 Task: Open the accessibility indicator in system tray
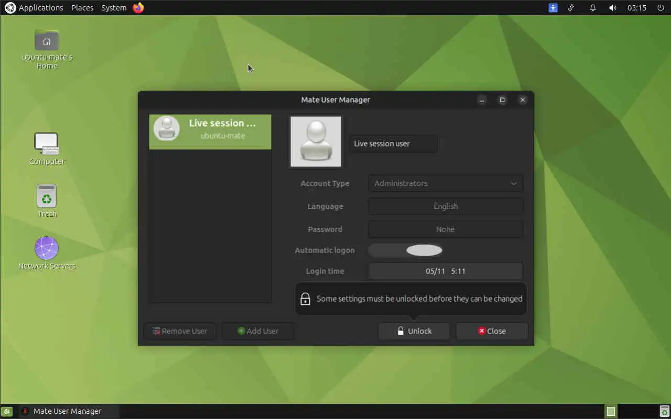pos(553,8)
